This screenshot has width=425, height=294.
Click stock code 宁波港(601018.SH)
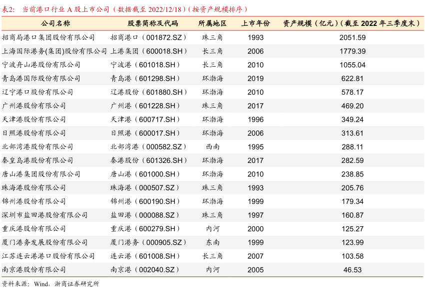(x=145, y=65)
